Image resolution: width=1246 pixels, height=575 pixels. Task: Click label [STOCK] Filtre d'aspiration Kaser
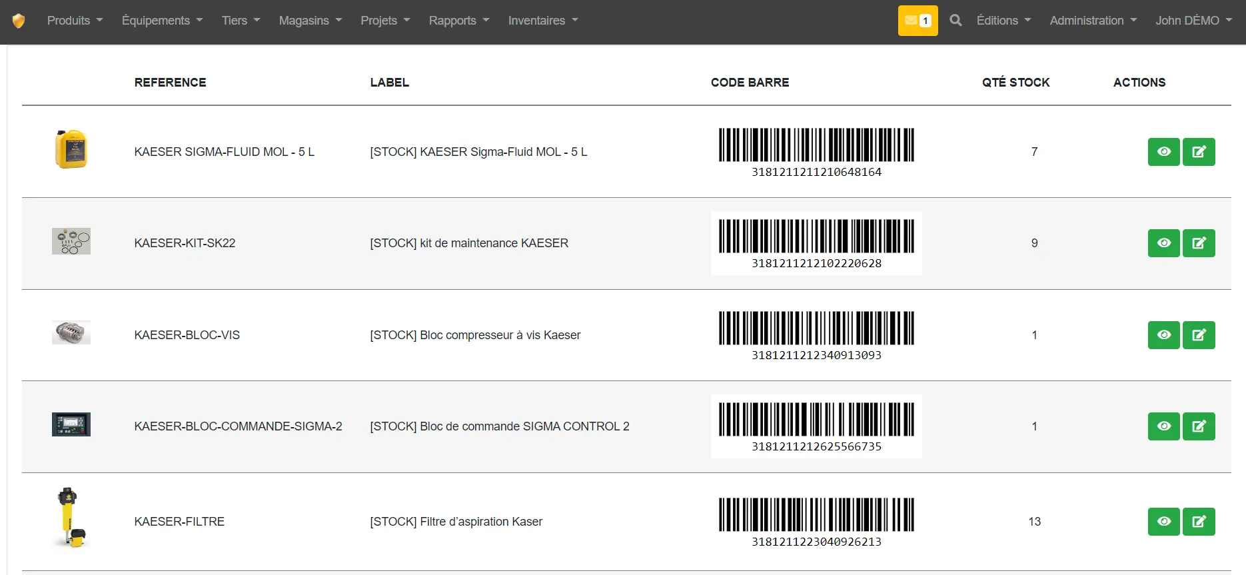[456, 522]
